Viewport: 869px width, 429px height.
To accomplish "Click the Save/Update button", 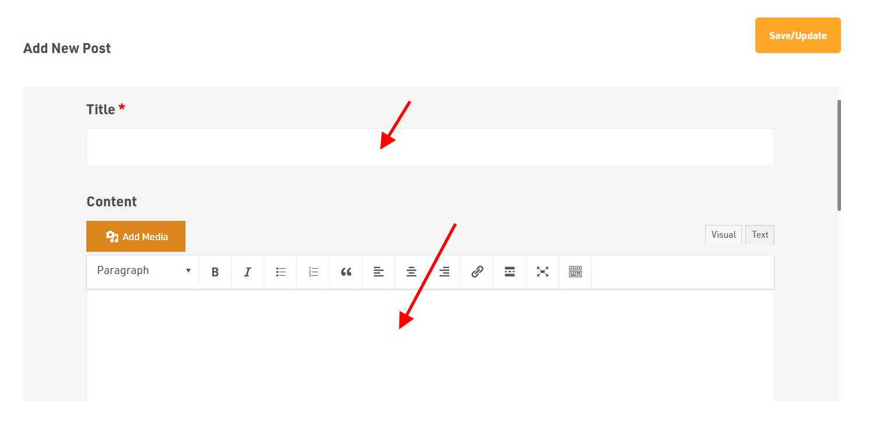I will (798, 36).
